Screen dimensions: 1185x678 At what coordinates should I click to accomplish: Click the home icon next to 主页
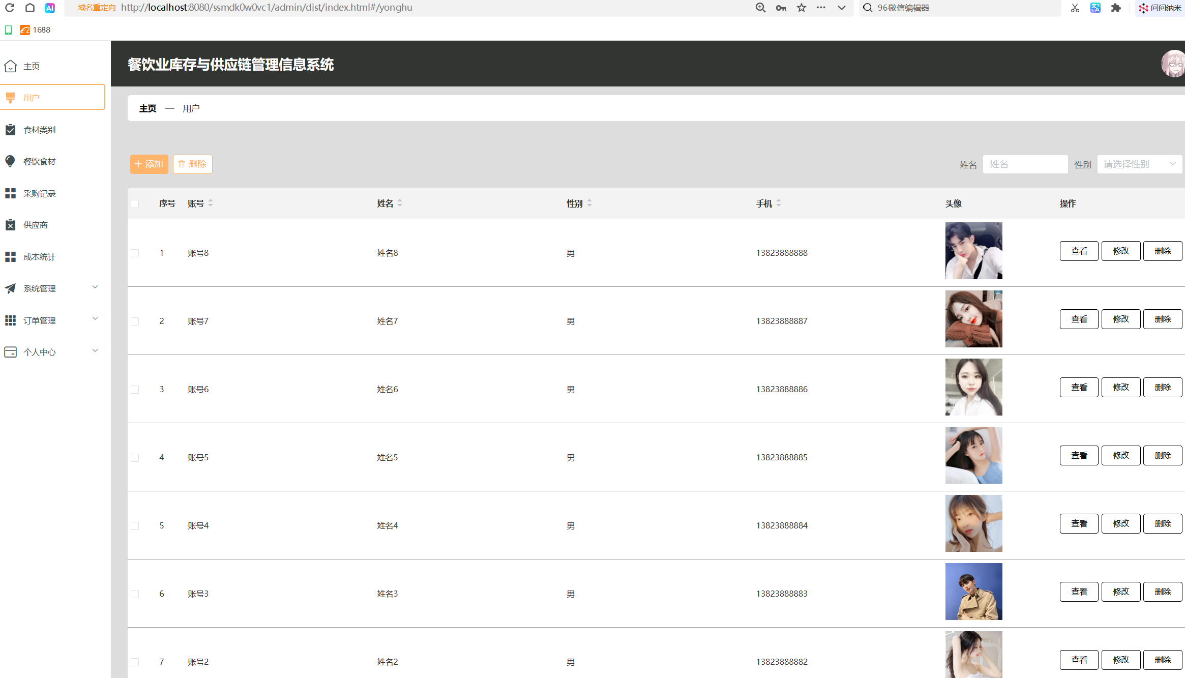10,66
